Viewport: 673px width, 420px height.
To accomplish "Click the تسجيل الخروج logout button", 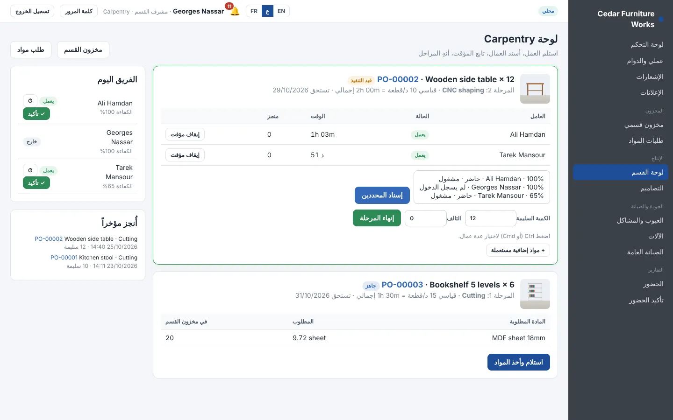I will click(x=32, y=11).
